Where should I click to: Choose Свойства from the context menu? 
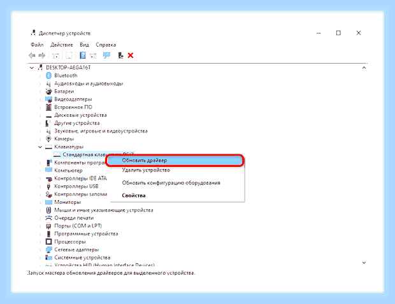click(x=177, y=196)
